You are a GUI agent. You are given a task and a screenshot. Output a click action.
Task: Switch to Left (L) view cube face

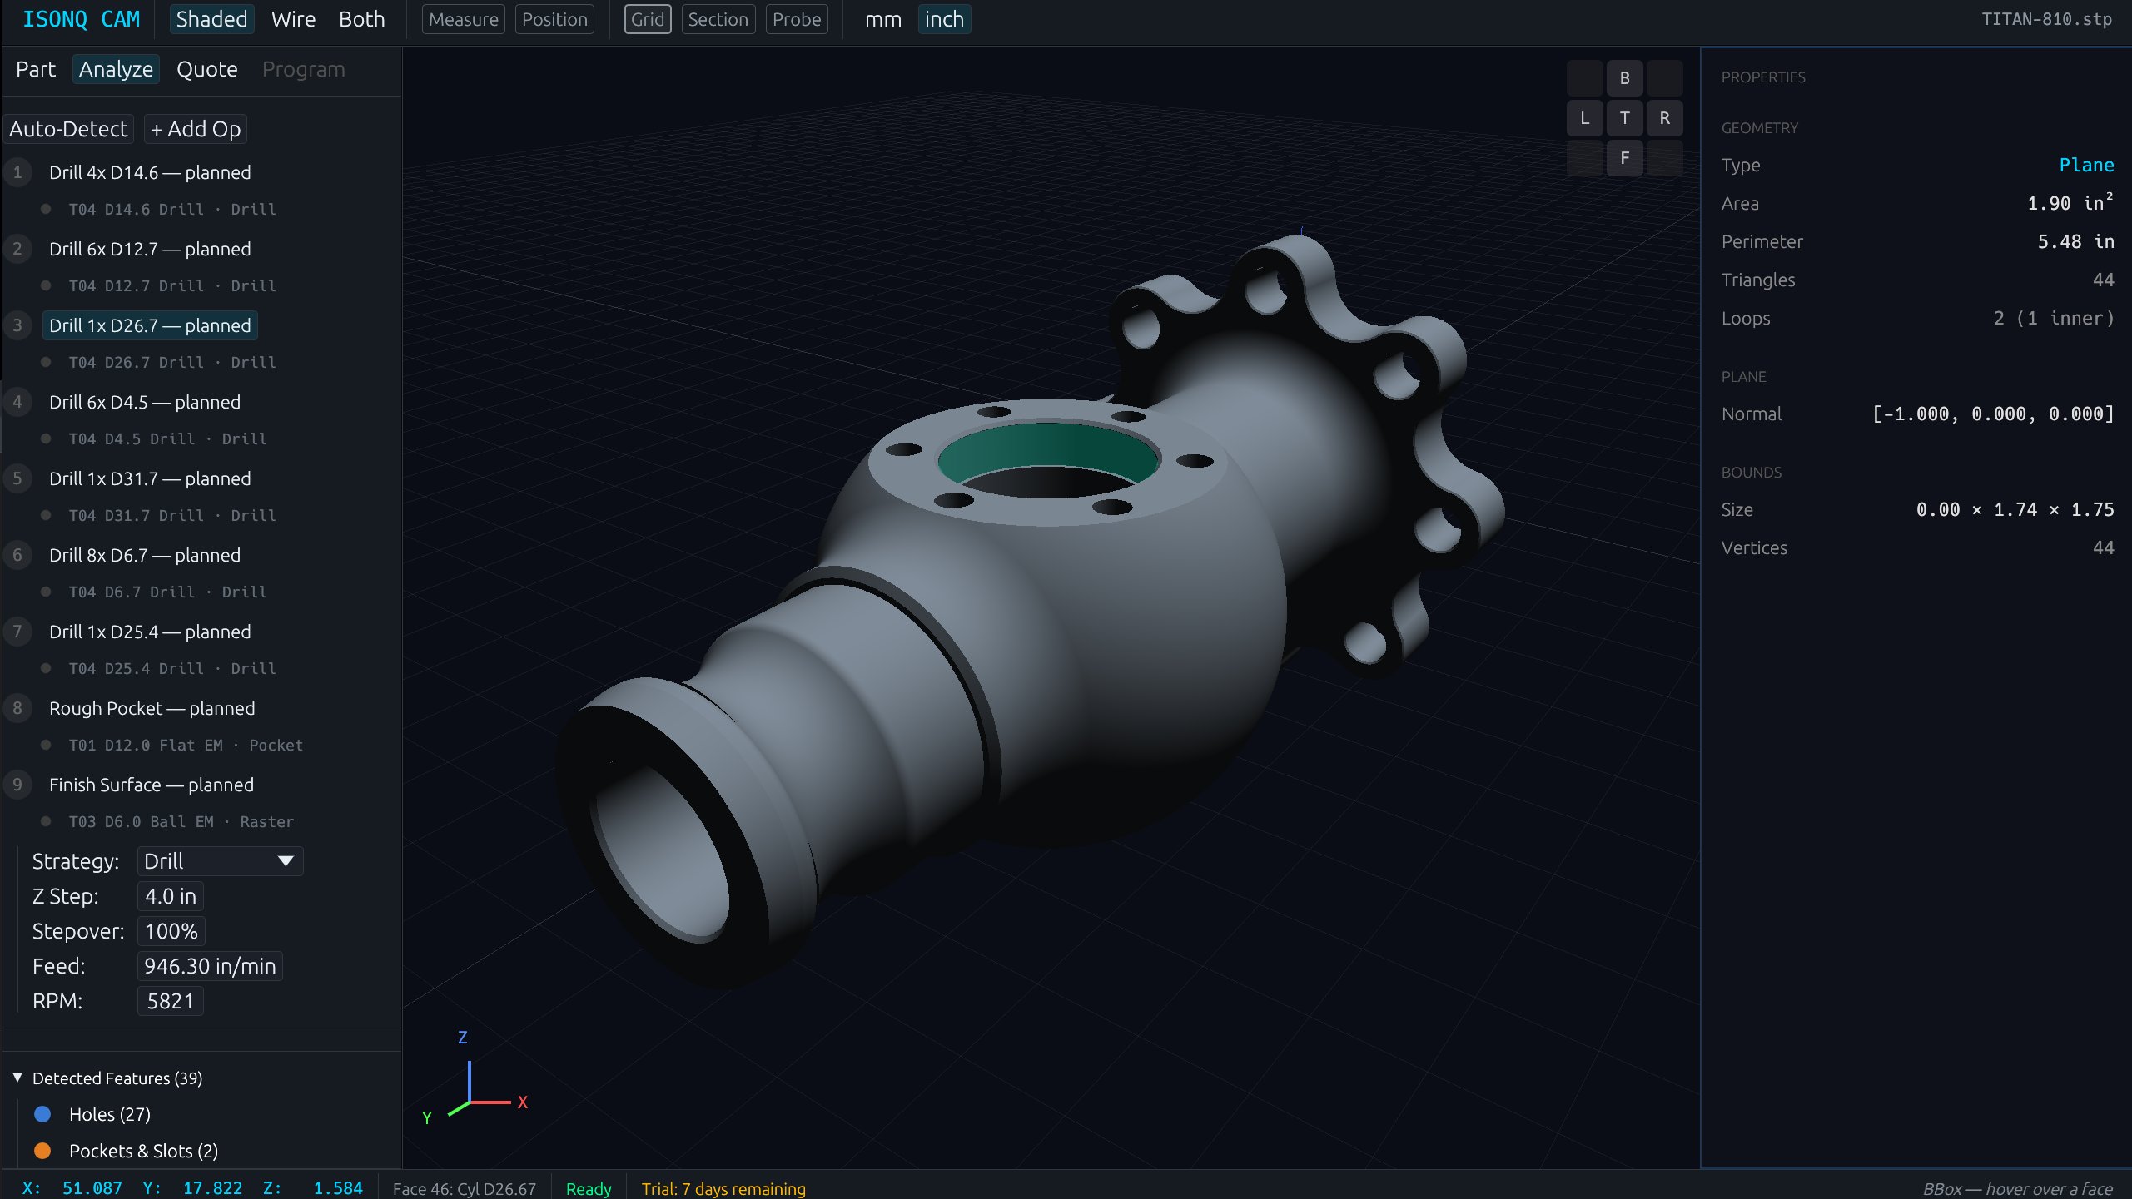coord(1584,118)
